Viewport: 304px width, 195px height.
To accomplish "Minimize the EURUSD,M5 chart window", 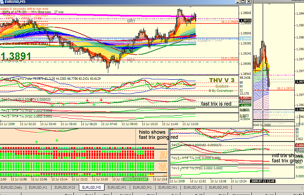I will coord(238,2).
